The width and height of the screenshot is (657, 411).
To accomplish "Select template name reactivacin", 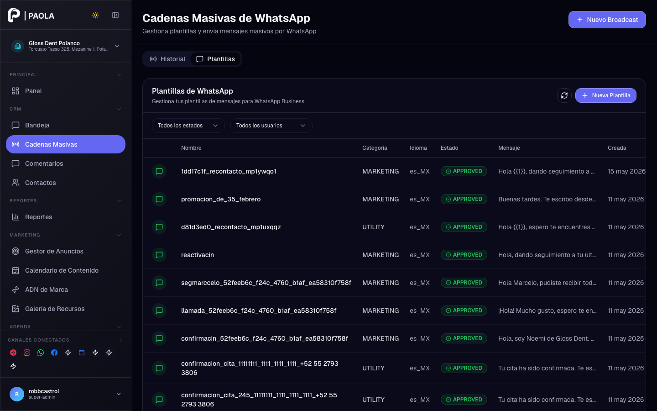I will click(198, 255).
